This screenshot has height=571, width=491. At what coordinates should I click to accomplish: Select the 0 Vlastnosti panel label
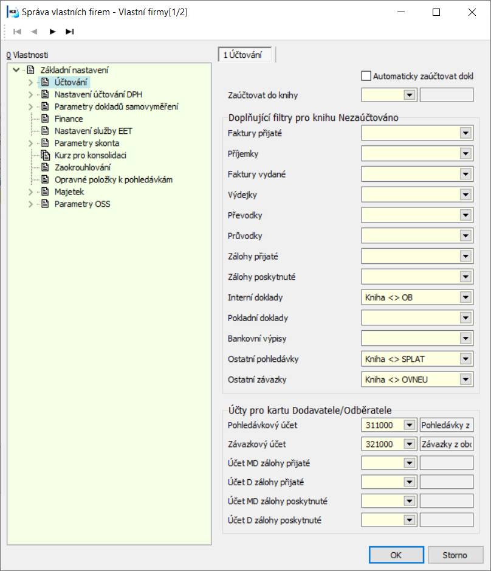pyautogui.click(x=27, y=55)
